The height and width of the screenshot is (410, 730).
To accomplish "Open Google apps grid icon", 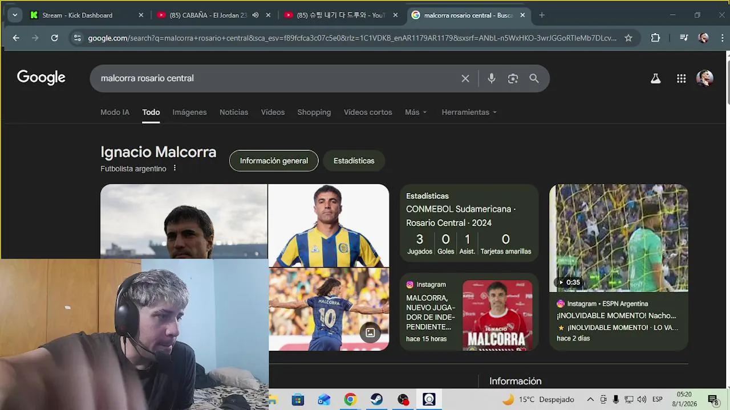I will pyautogui.click(x=681, y=79).
